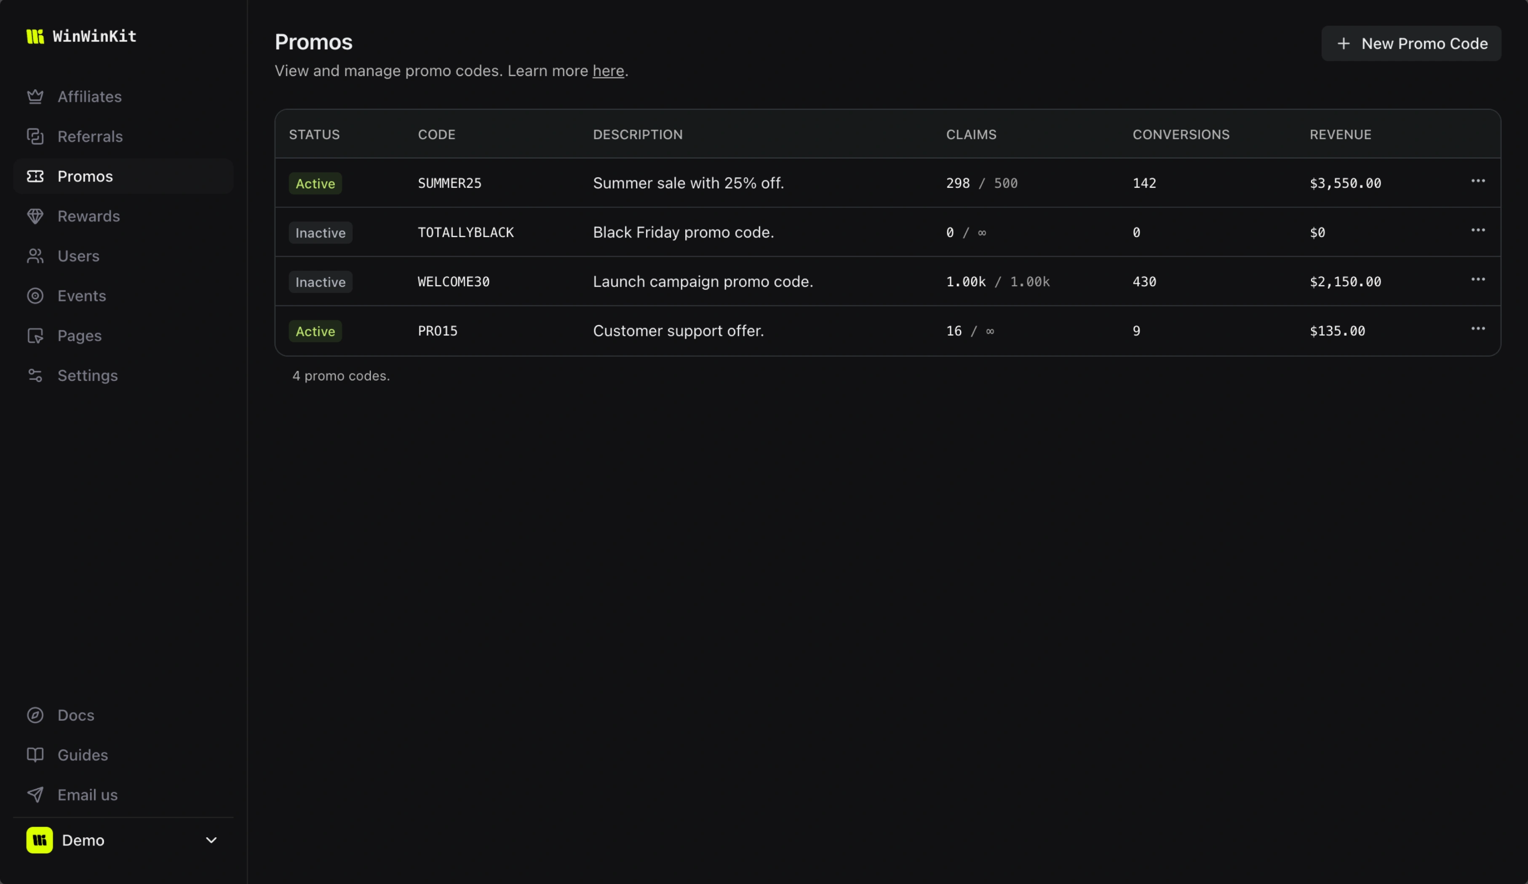Click the Promos ticket icon
The width and height of the screenshot is (1528, 884).
(x=35, y=176)
